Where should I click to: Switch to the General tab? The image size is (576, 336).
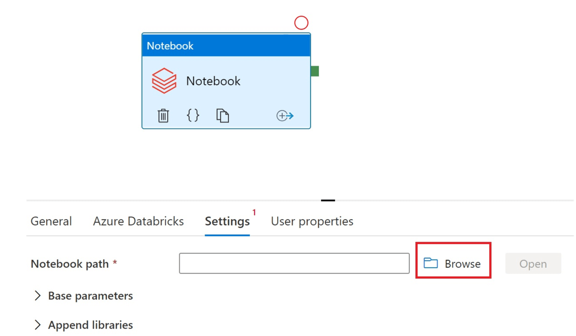[x=51, y=221]
